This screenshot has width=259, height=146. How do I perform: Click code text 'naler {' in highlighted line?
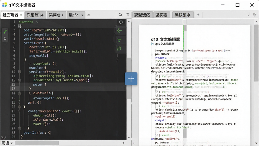(40, 84)
